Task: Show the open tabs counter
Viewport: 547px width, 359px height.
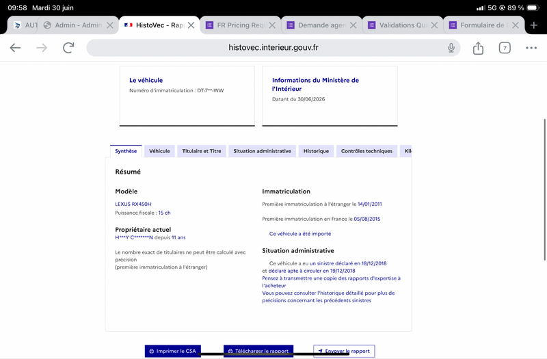Action: coord(505,48)
